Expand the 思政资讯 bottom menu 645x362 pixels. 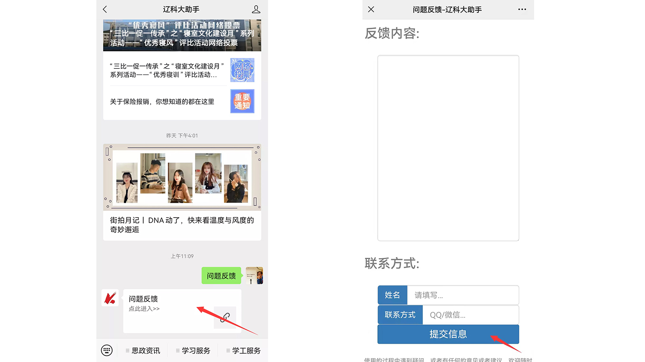pyautogui.click(x=143, y=351)
